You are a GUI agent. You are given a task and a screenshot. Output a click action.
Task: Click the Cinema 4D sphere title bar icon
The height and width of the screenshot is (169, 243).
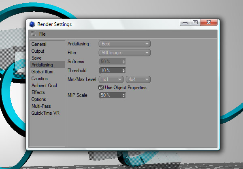[x=32, y=24]
